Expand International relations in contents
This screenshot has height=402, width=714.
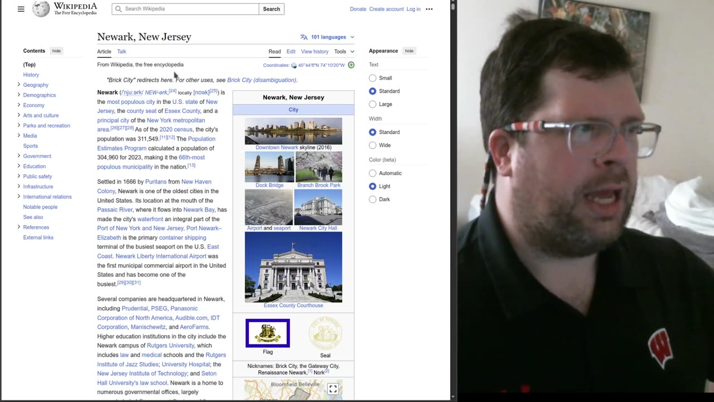pos(18,197)
